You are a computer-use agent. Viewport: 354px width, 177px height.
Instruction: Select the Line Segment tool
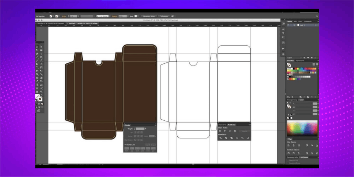click(x=37, y=57)
